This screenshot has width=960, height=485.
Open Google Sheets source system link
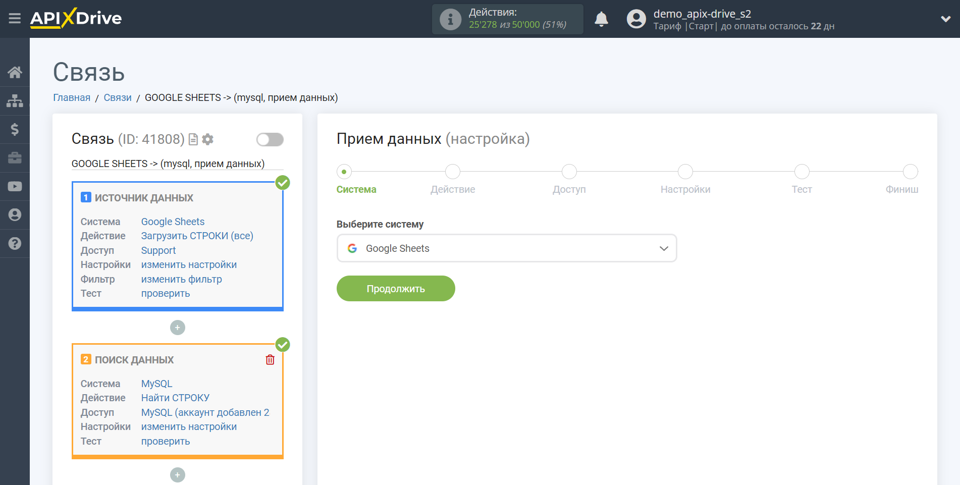(x=173, y=222)
